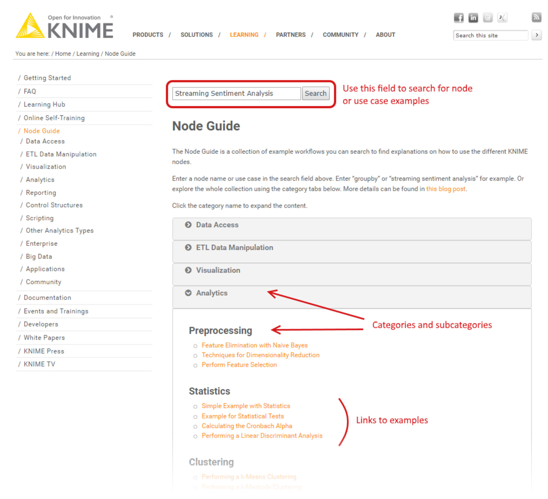Open Perform Feature Selection example
548x499 pixels.
[x=239, y=365]
